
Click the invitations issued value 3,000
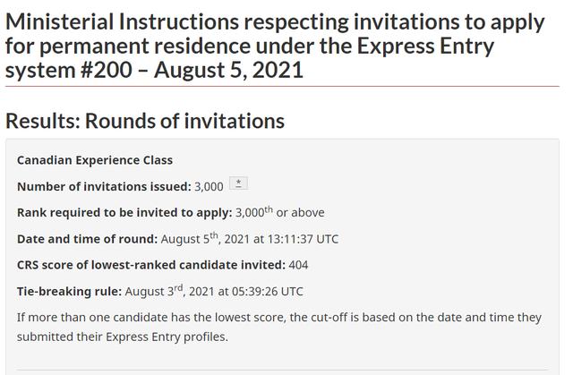(209, 187)
